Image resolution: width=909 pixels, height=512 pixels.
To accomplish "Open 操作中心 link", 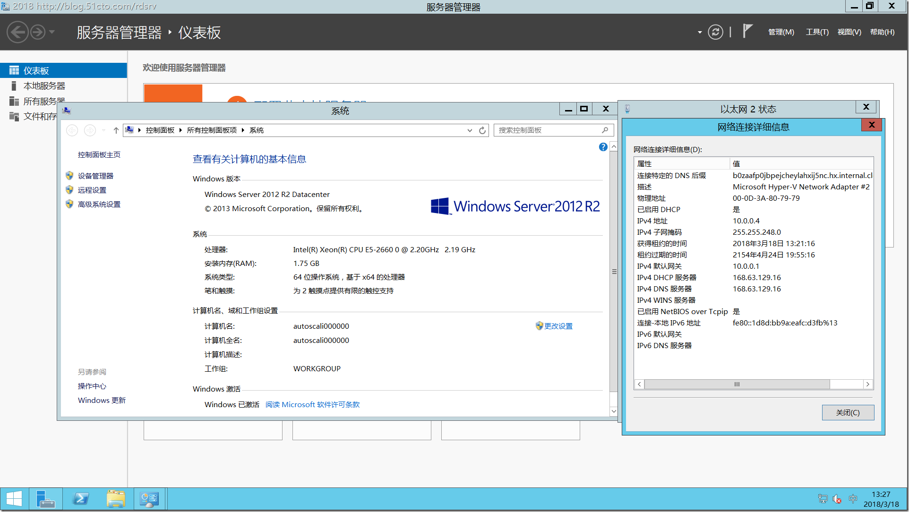I will pyautogui.click(x=92, y=386).
